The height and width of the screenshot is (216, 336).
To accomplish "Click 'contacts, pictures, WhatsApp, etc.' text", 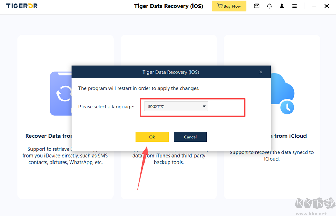I will click(x=65, y=162).
